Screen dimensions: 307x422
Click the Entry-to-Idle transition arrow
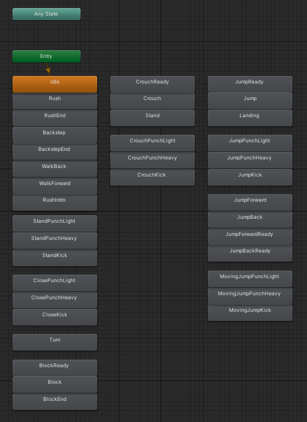coord(48,69)
